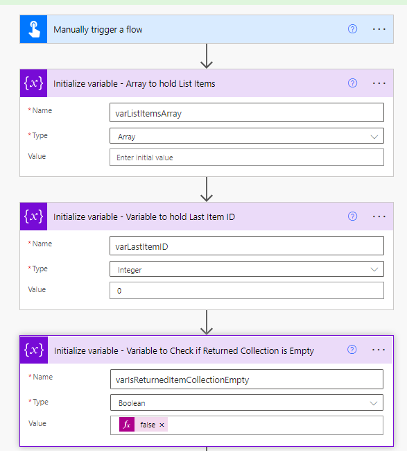The image size is (407, 451).
Task: Click the Value label beside the false token
Action: [37, 423]
